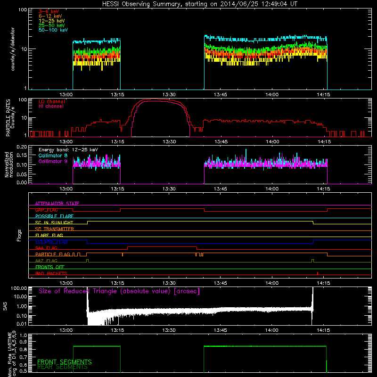Viewport: 377px width, 377px height.
Task: Click the counts/s/detector y-axis title
Action: pos(13,49)
